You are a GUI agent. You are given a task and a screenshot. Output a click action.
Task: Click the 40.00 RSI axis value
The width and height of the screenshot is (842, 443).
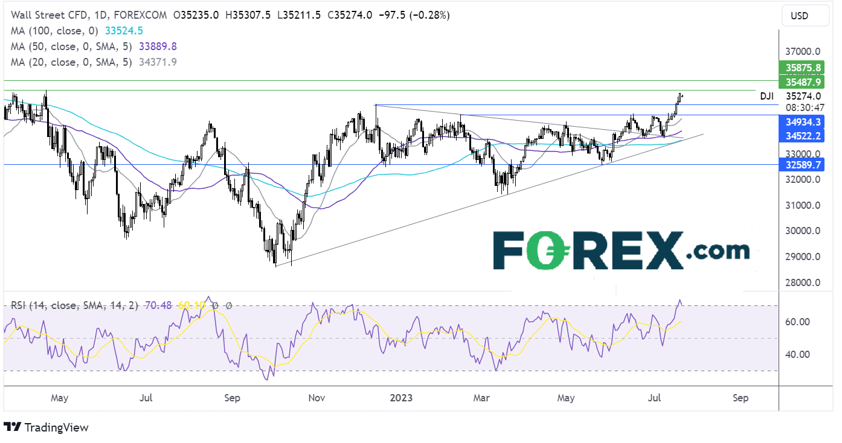[x=798, y=354]
